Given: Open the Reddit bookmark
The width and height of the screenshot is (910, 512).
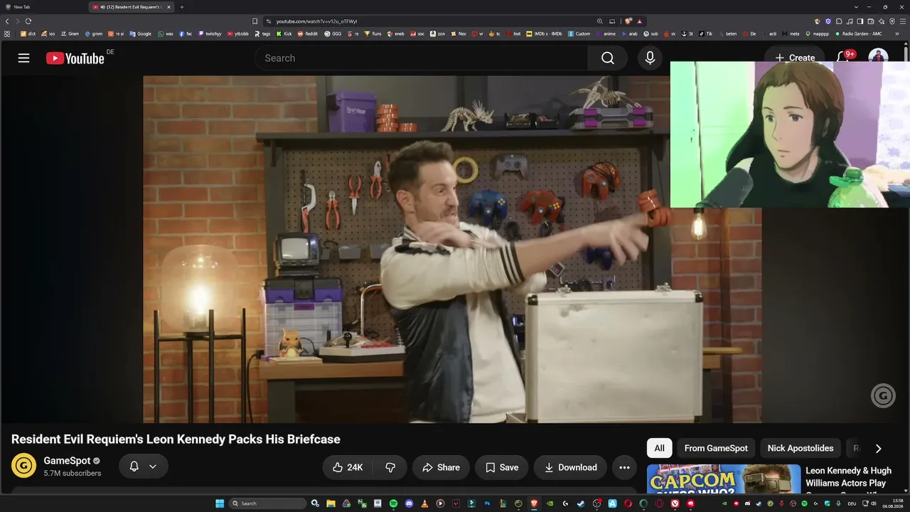Looking at the screenshot, I should point(308,33).
